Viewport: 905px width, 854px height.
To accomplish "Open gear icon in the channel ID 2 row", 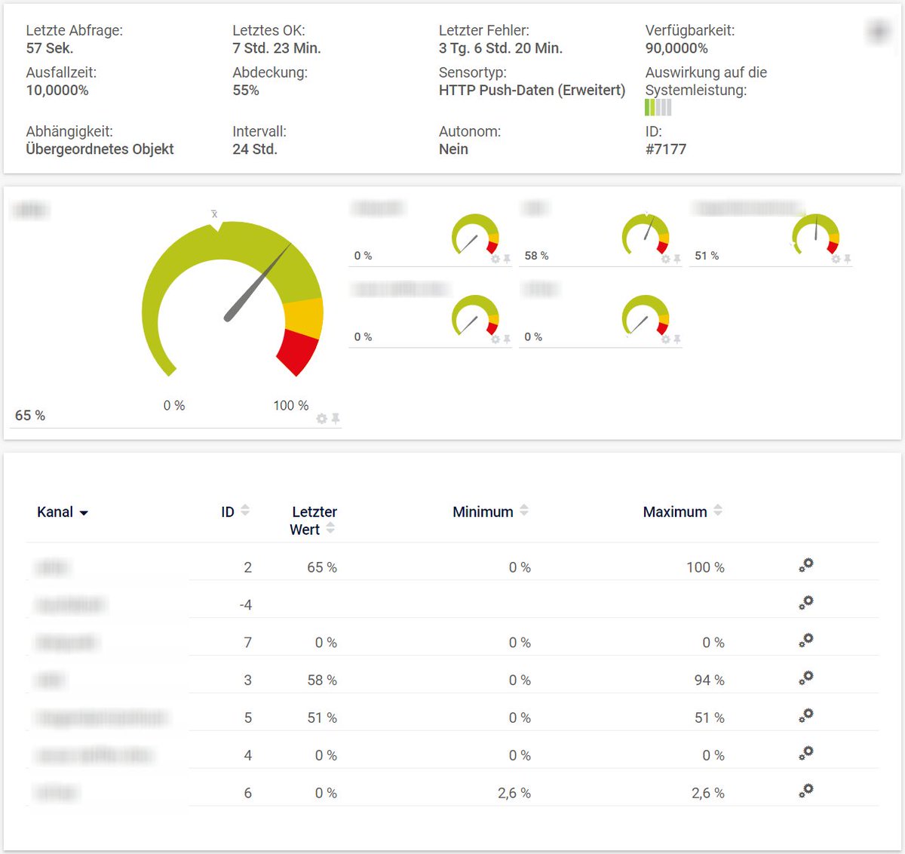I will tap(805, 566).
